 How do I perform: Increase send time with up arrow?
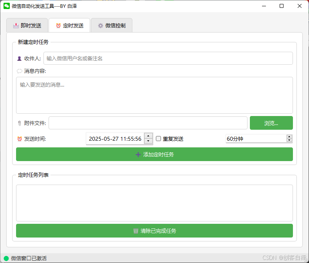pos(148,136)
